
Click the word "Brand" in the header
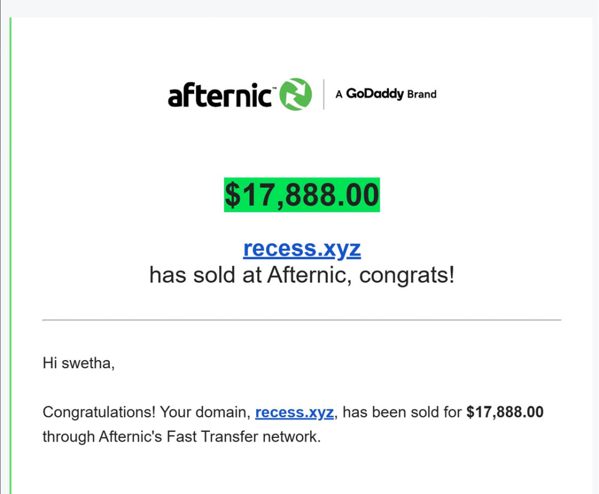click(x=422, y=94)
